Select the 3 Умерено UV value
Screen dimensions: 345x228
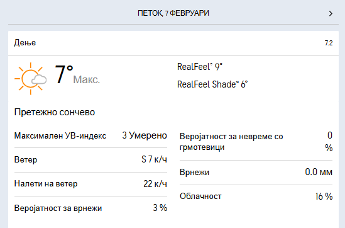coord(145,135)
